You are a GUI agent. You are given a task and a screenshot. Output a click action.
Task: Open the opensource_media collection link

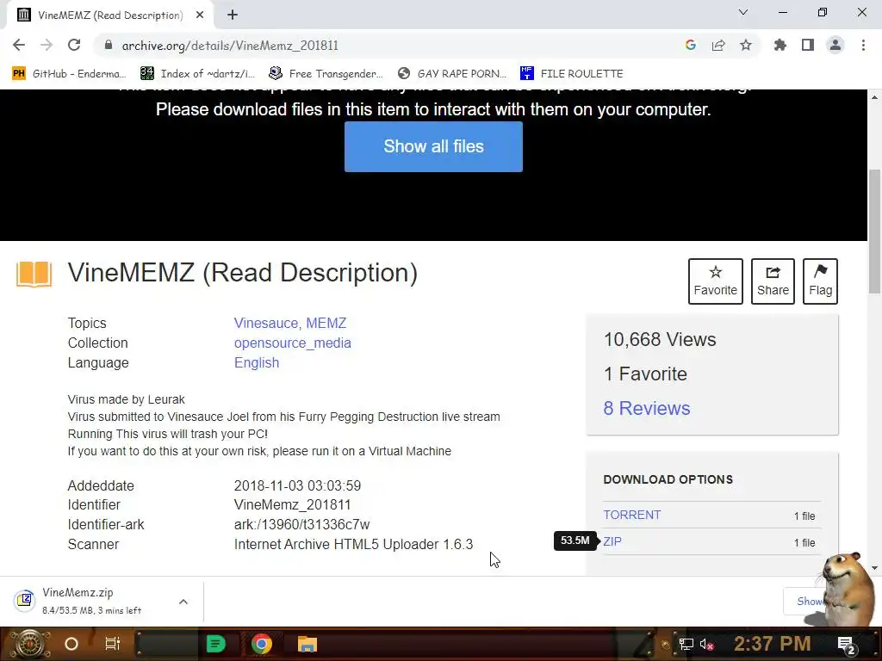pos(293,343)
